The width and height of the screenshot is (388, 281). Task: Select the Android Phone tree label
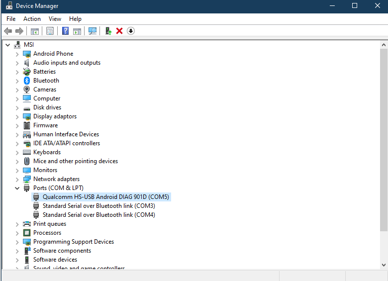(53, 54)
